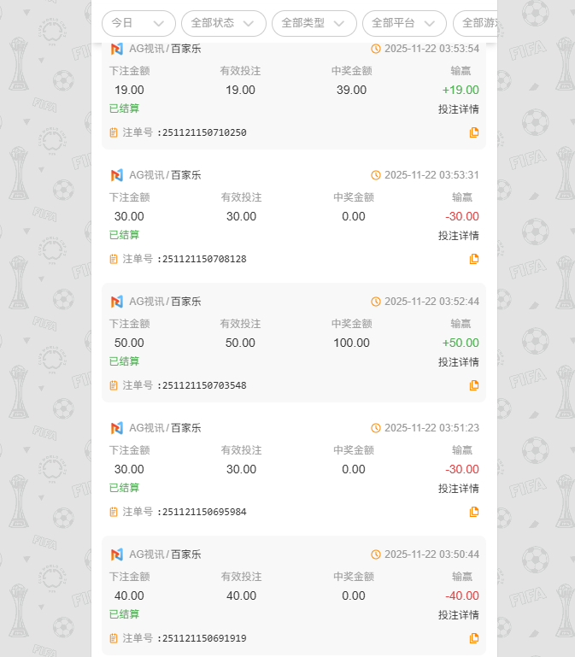The image size is (575, 657).
Task: Expand the 全部平台 platform filter
Action: click(x=404, y=23)
